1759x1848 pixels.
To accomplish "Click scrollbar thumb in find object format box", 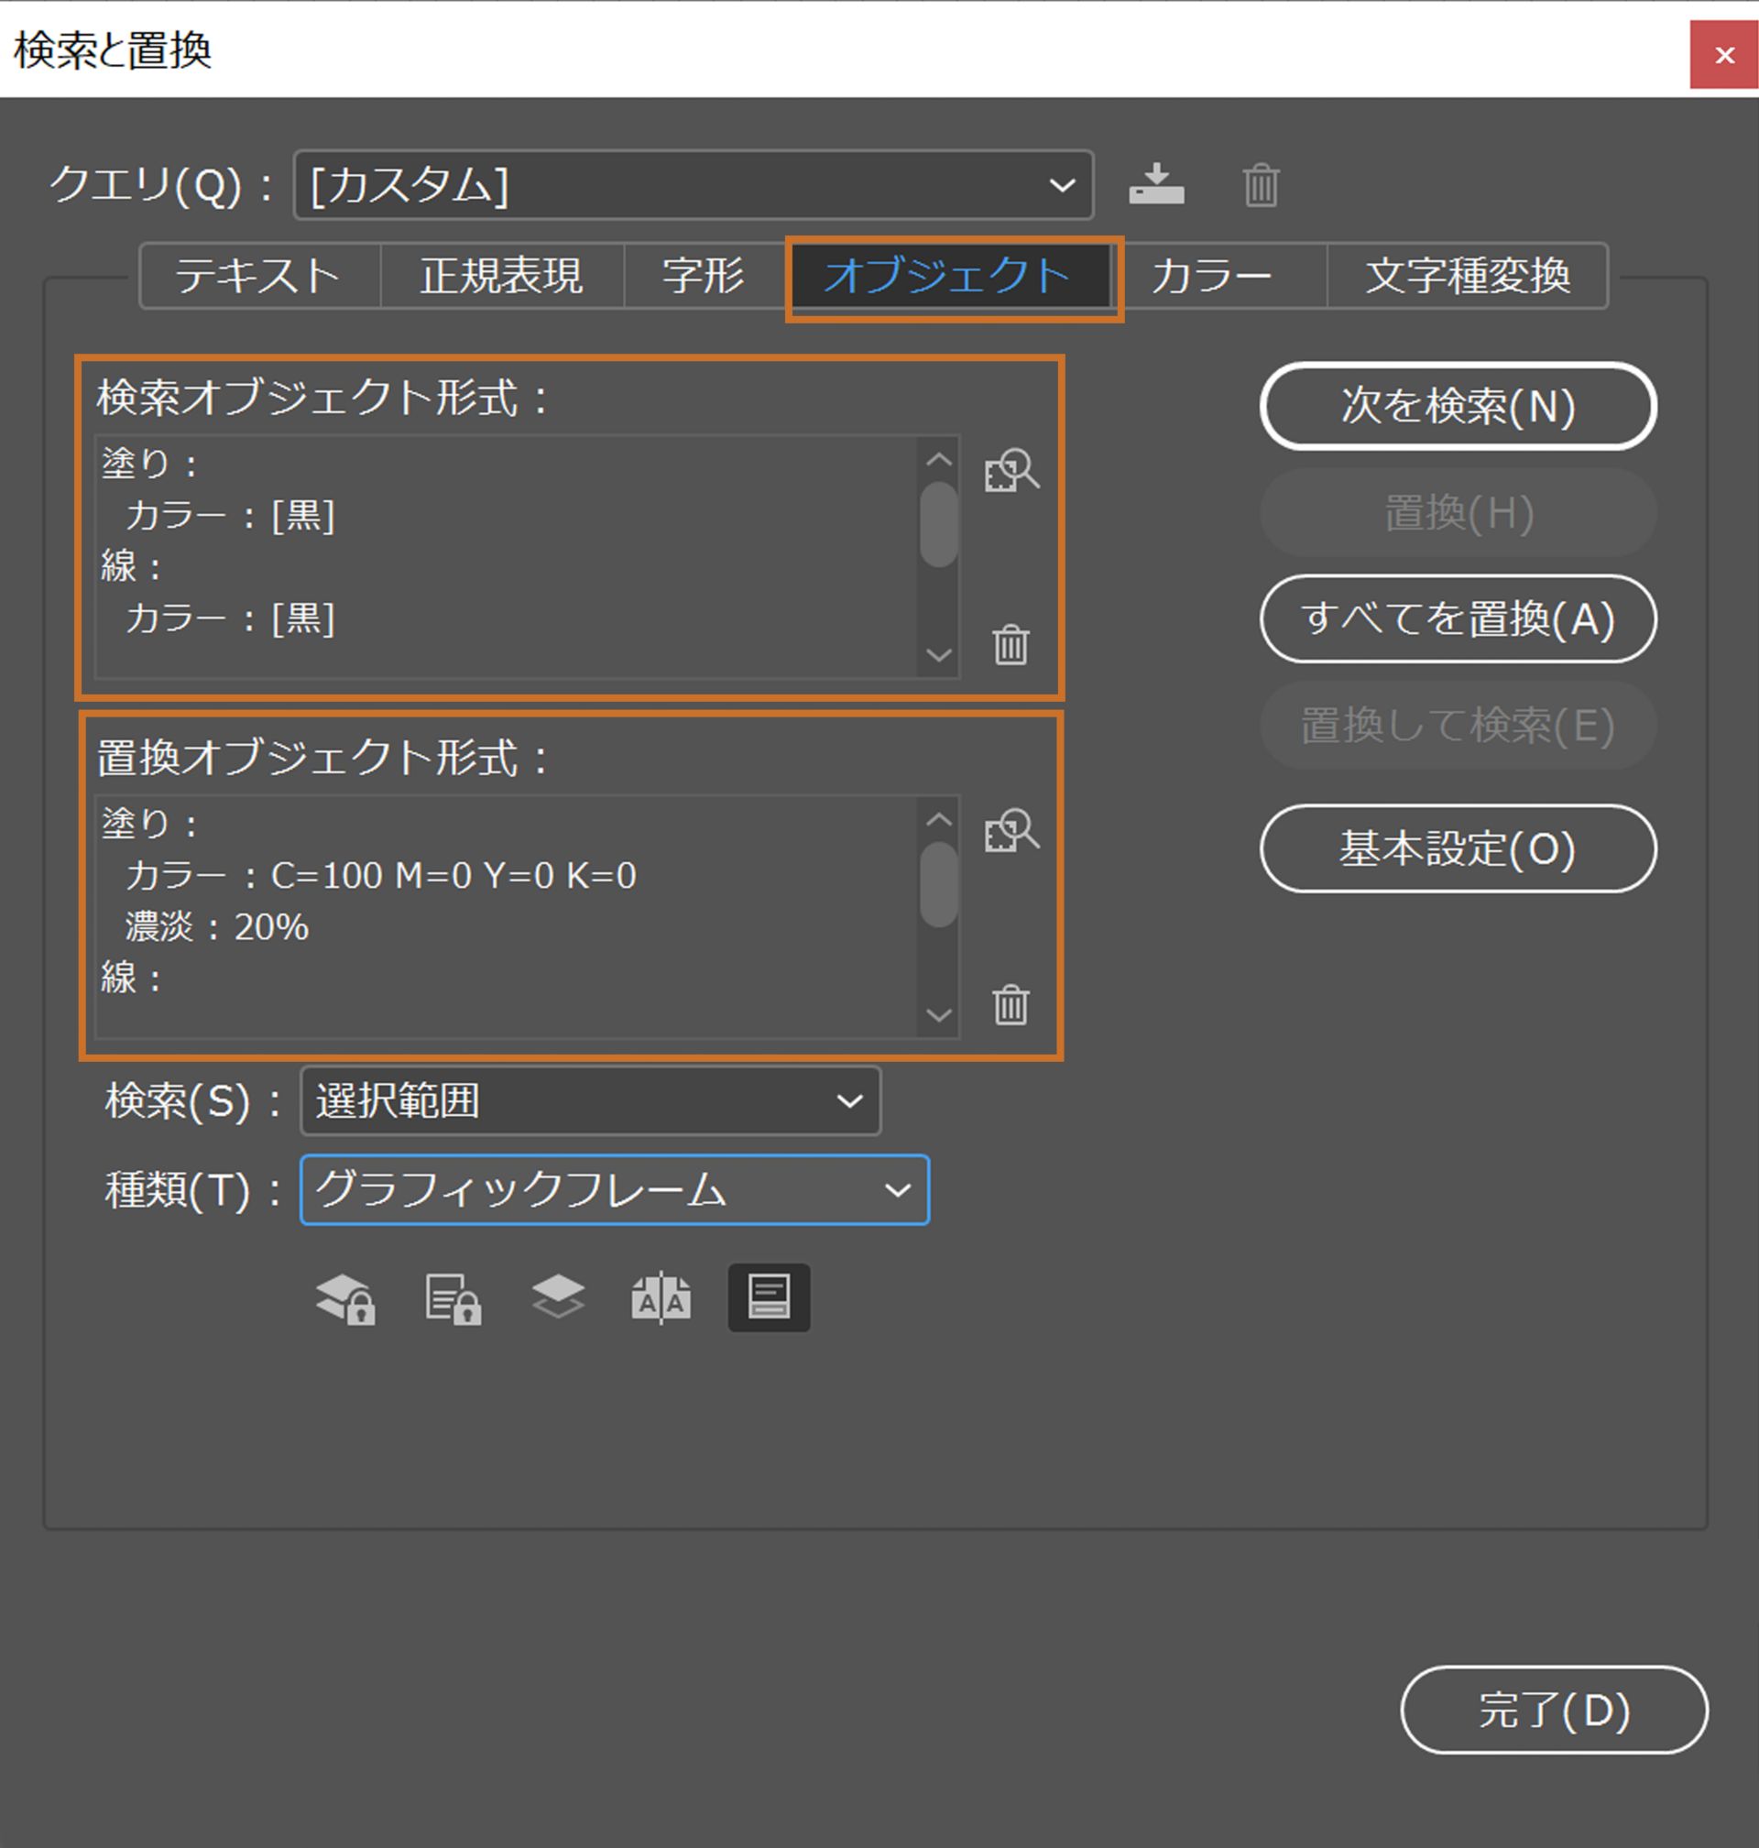I will coord(938,524).
